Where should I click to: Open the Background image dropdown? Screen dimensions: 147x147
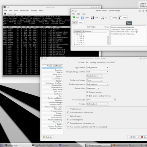click(95, 80)
